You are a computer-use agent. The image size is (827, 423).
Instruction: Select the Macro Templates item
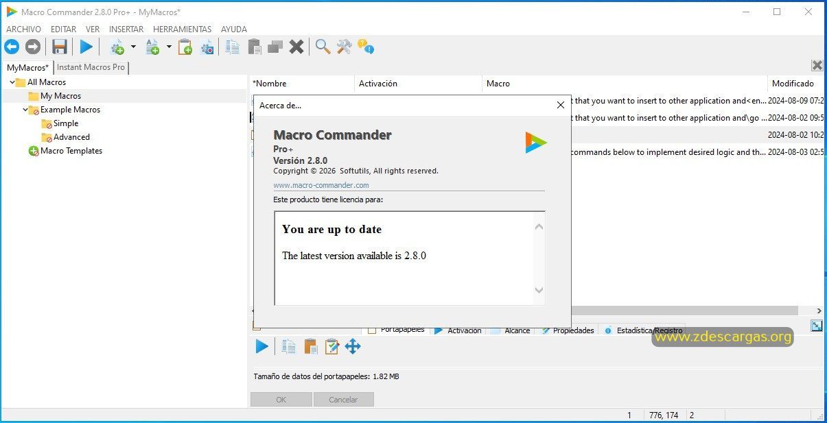pyautogui.click(x=71, y=151)
